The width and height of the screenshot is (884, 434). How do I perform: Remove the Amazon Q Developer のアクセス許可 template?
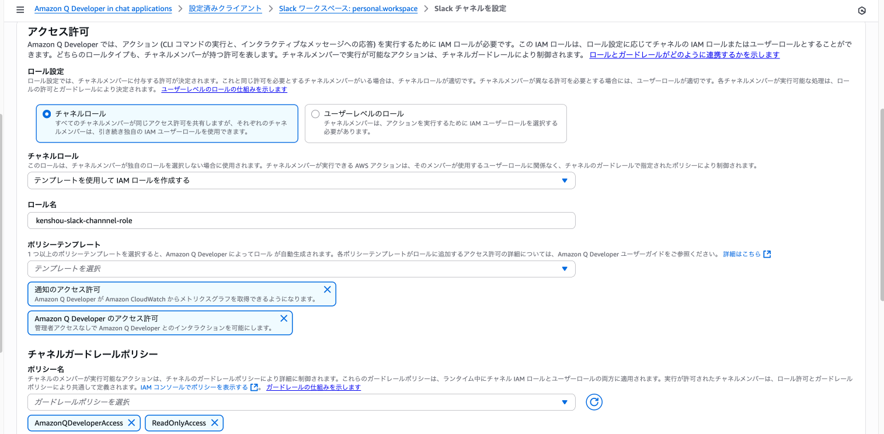tap(284, 318)
